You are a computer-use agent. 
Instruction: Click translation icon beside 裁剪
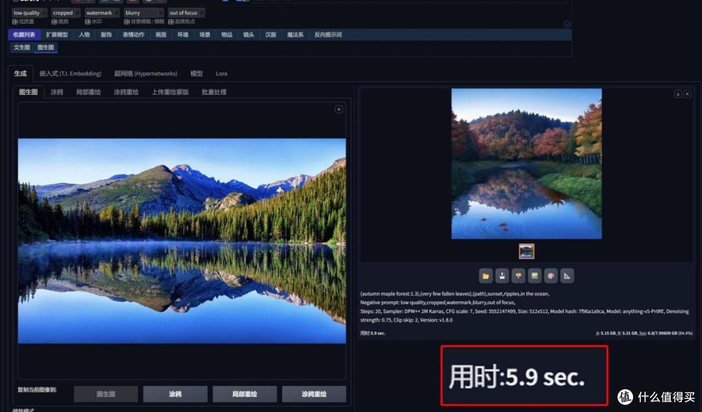pos(54,21)
